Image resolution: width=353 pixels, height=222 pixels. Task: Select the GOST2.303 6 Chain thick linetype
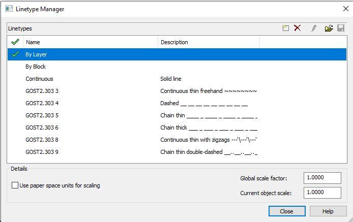tap(42, 128)
